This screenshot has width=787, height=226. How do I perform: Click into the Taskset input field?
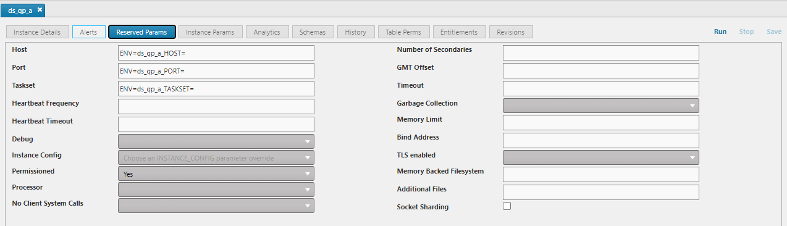pyautogui.click(x=216, y=88)
